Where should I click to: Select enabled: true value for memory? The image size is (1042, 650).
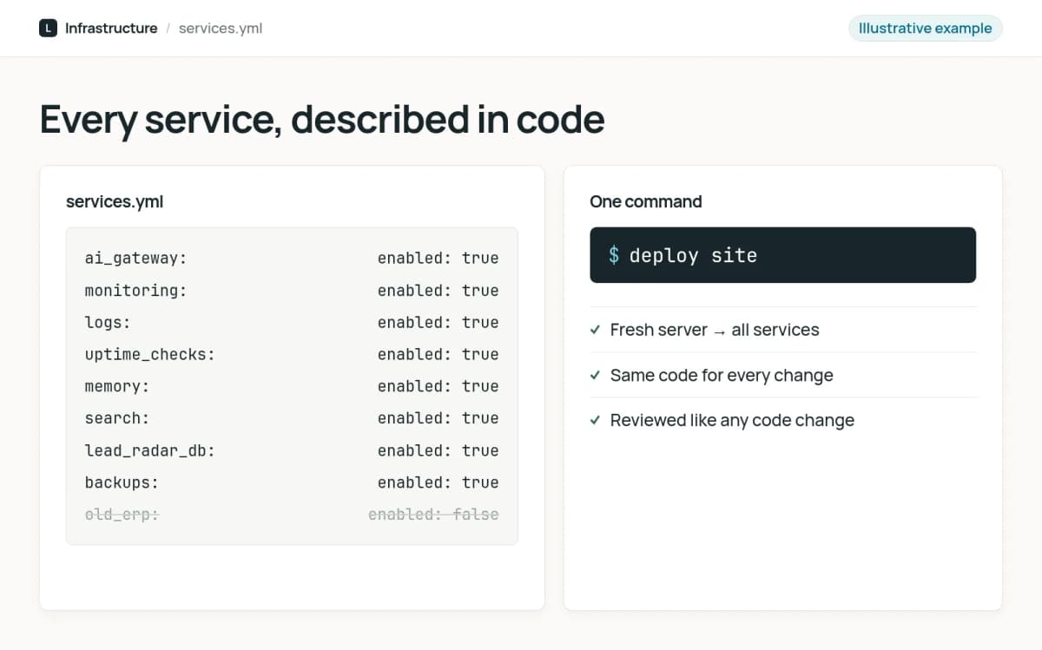438,386
